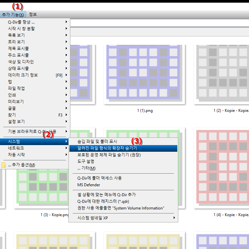Viewport: 249px width, 249px height.
Task: Toggle 알려진 파일 형식의 확장자 숨기기
Action: [x=123, y=148]
